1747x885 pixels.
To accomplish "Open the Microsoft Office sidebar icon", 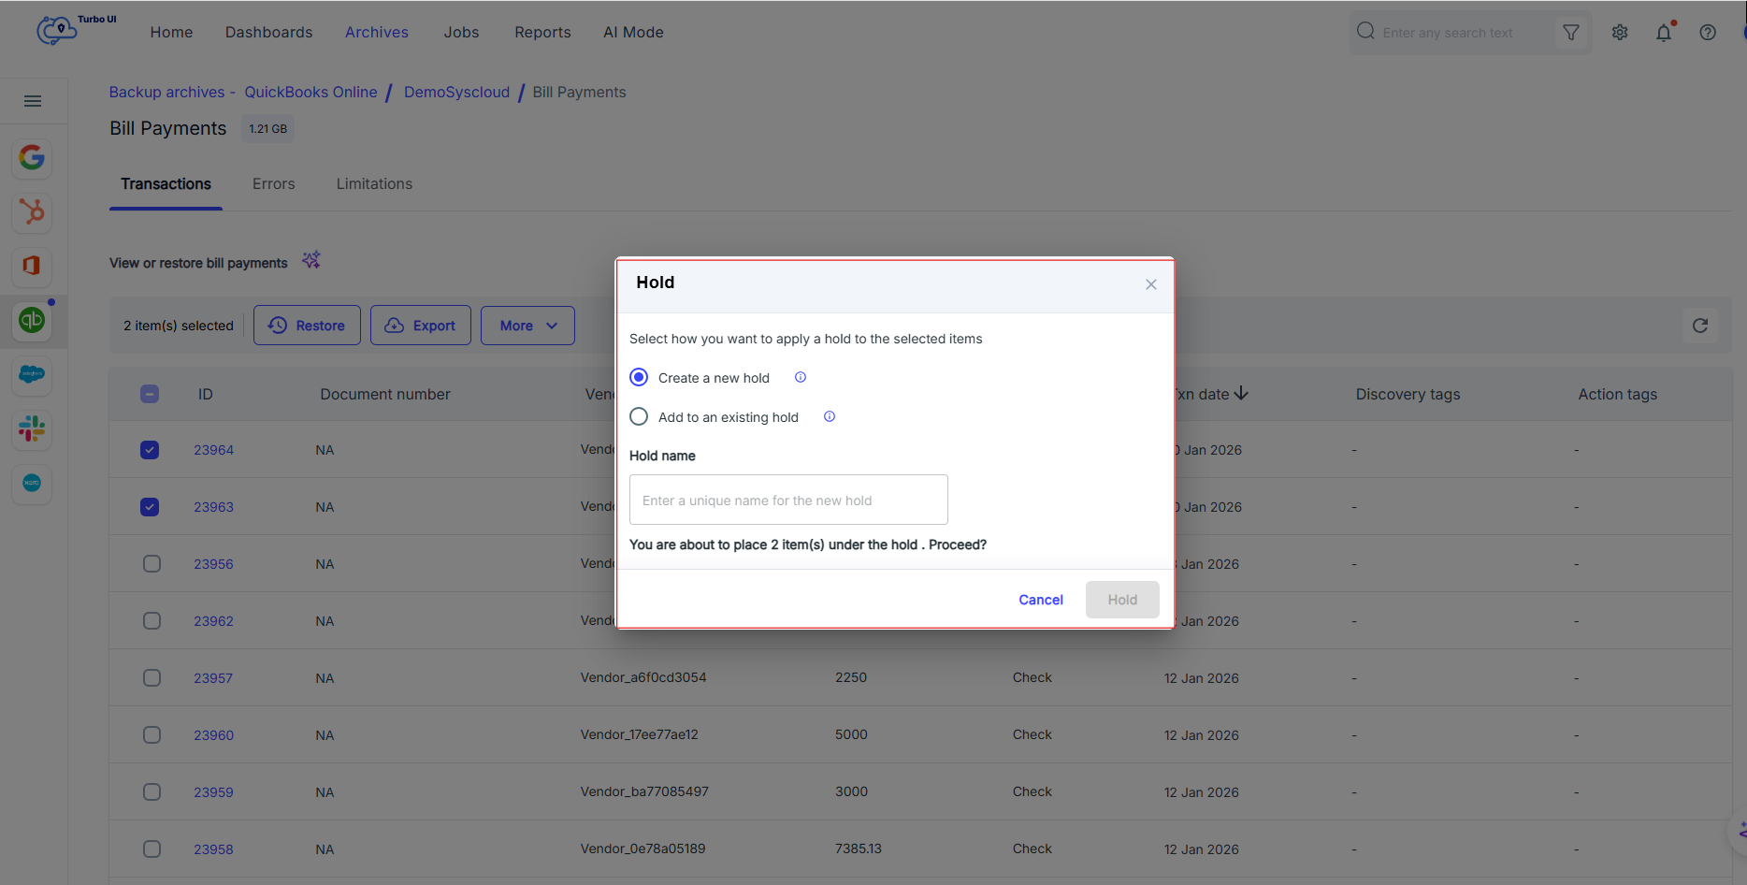I will click(32, 266).
